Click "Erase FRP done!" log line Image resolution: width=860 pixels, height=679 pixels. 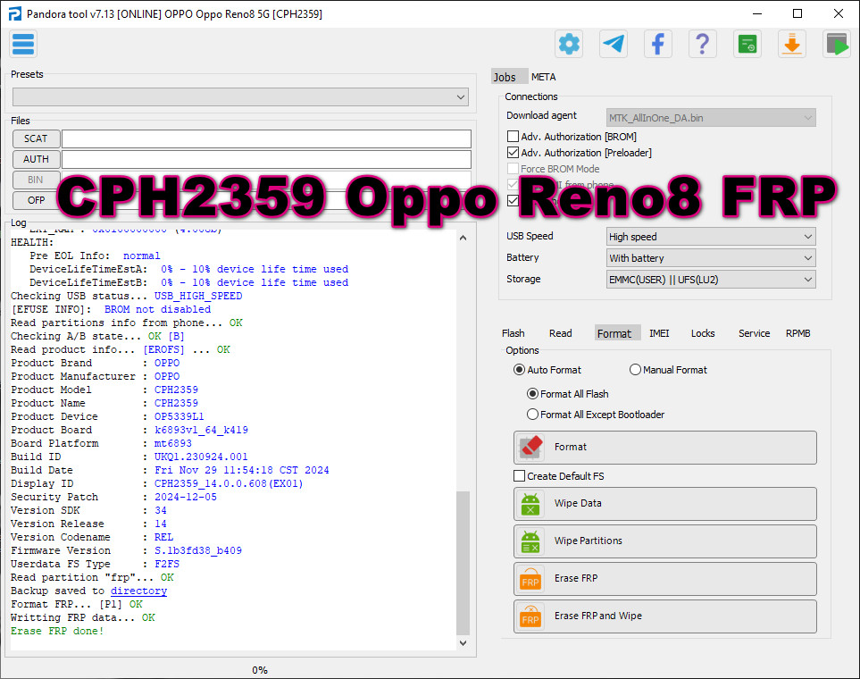[x=57, y=631]
